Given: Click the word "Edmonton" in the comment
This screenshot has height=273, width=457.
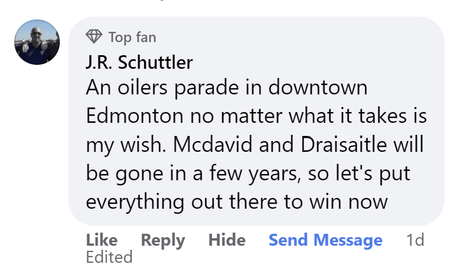Looking at the screenshot, I should pos(133,116).
